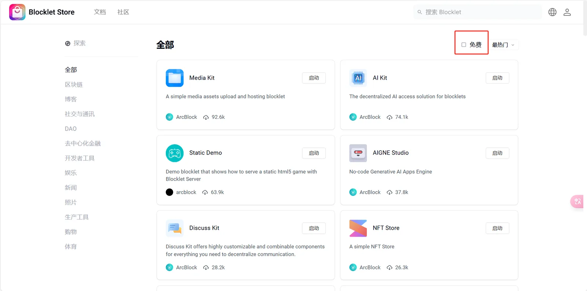Launch AIGNE Studio with 启动 button

coord(497,153)
